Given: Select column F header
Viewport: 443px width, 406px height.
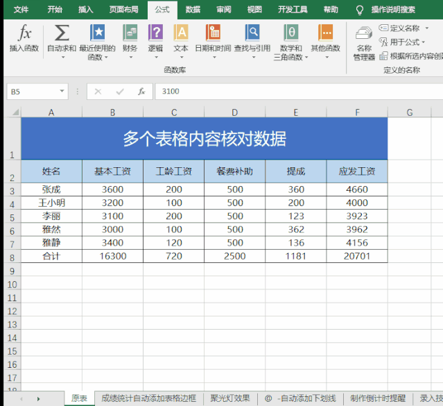Looking at the screenshot, I should [x=357, y=112].
